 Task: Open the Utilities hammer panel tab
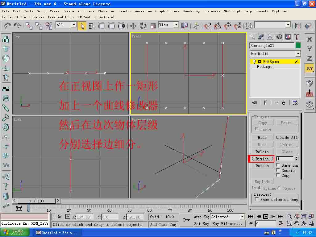tap(297, 37)
